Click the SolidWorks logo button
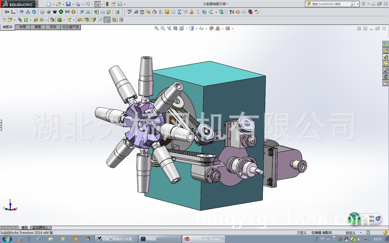 tap(18, 4)
